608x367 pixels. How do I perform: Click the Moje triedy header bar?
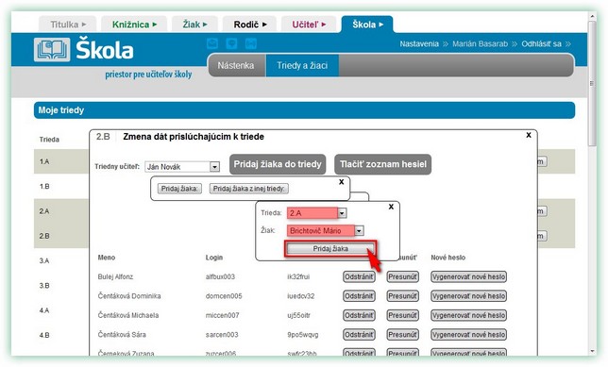pos(304,110)
